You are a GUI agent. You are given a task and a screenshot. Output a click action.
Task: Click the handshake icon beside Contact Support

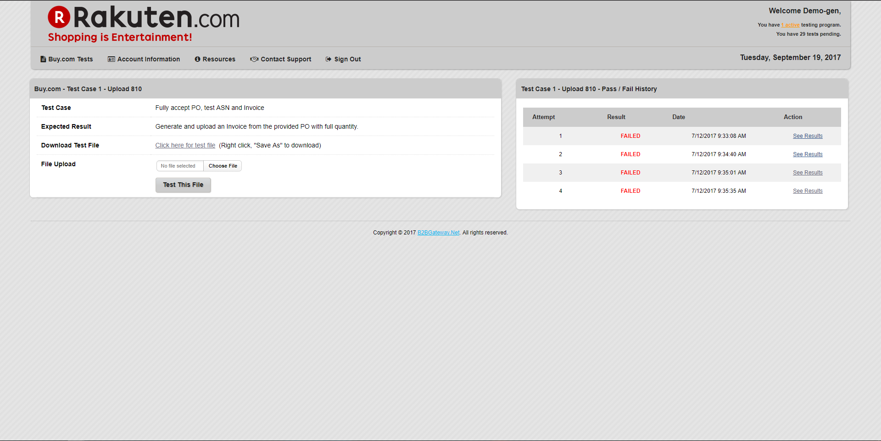[x=254, y=59]
